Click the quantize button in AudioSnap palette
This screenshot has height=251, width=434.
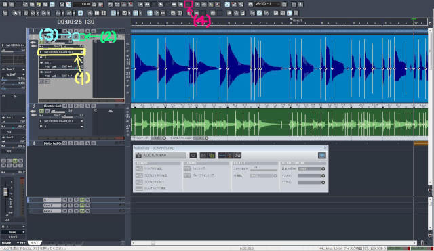click(187, 168)
